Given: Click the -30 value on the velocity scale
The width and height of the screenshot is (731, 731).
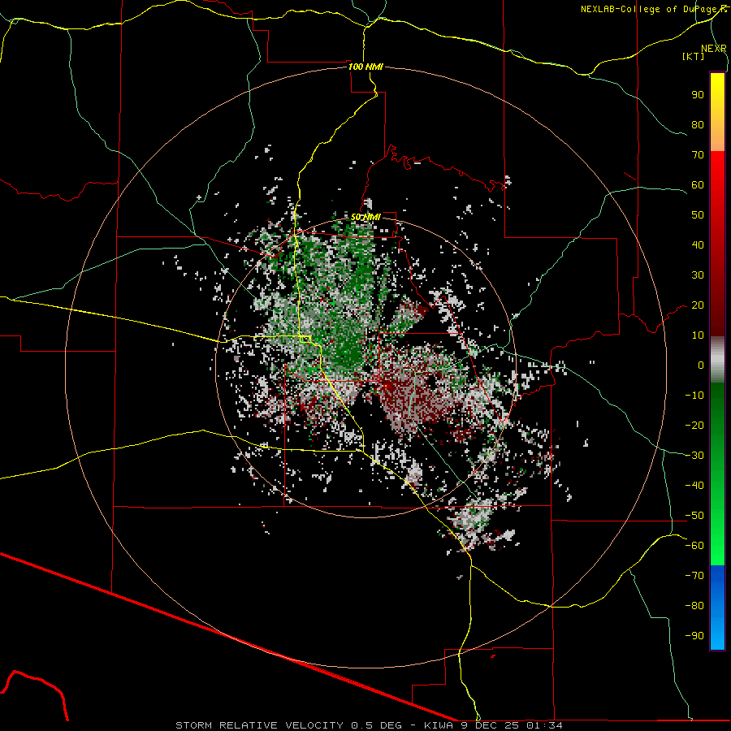Looking at the screenshot, I should (694, 456).
